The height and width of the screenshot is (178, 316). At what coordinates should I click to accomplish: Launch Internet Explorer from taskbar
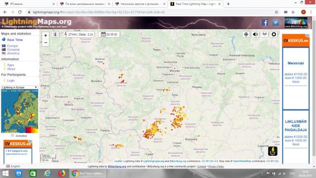[47, 174]
